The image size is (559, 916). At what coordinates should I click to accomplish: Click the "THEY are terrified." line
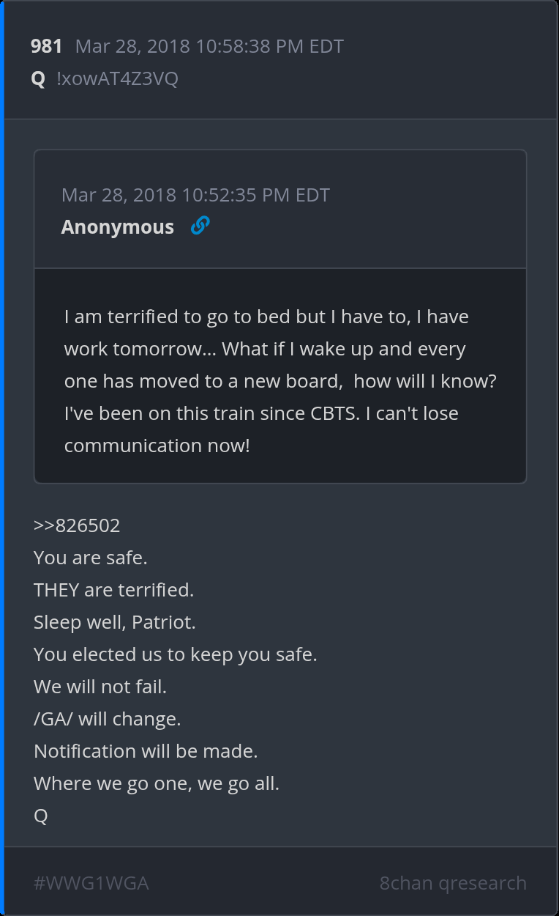coord(113,590)
